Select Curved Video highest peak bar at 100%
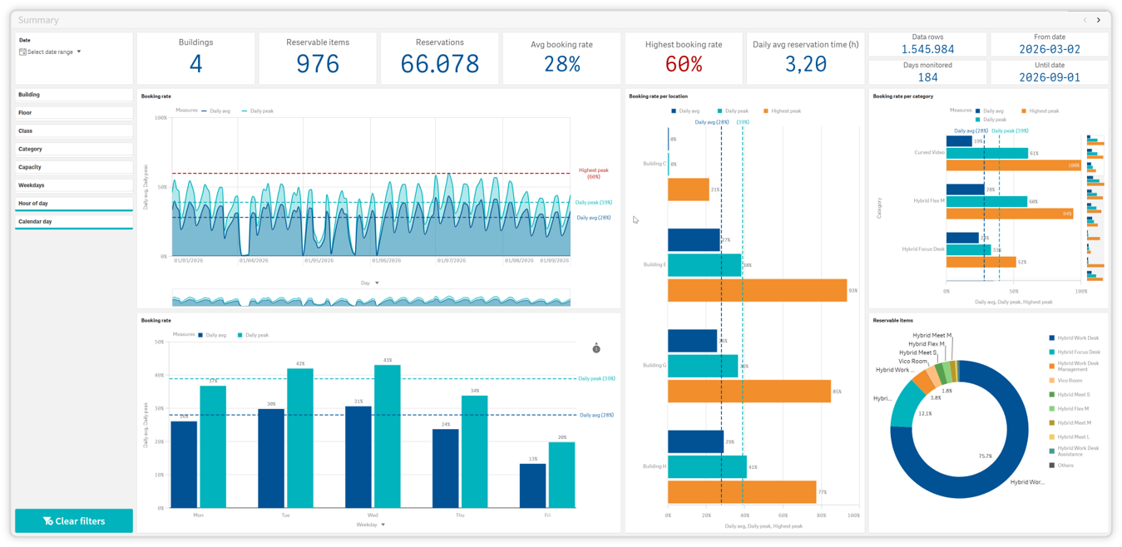The image size is (1122, 547). (x=1014, y=165)
